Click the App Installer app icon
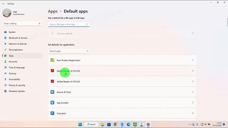This screenshot has width=228, height=128. click(52, 103)
